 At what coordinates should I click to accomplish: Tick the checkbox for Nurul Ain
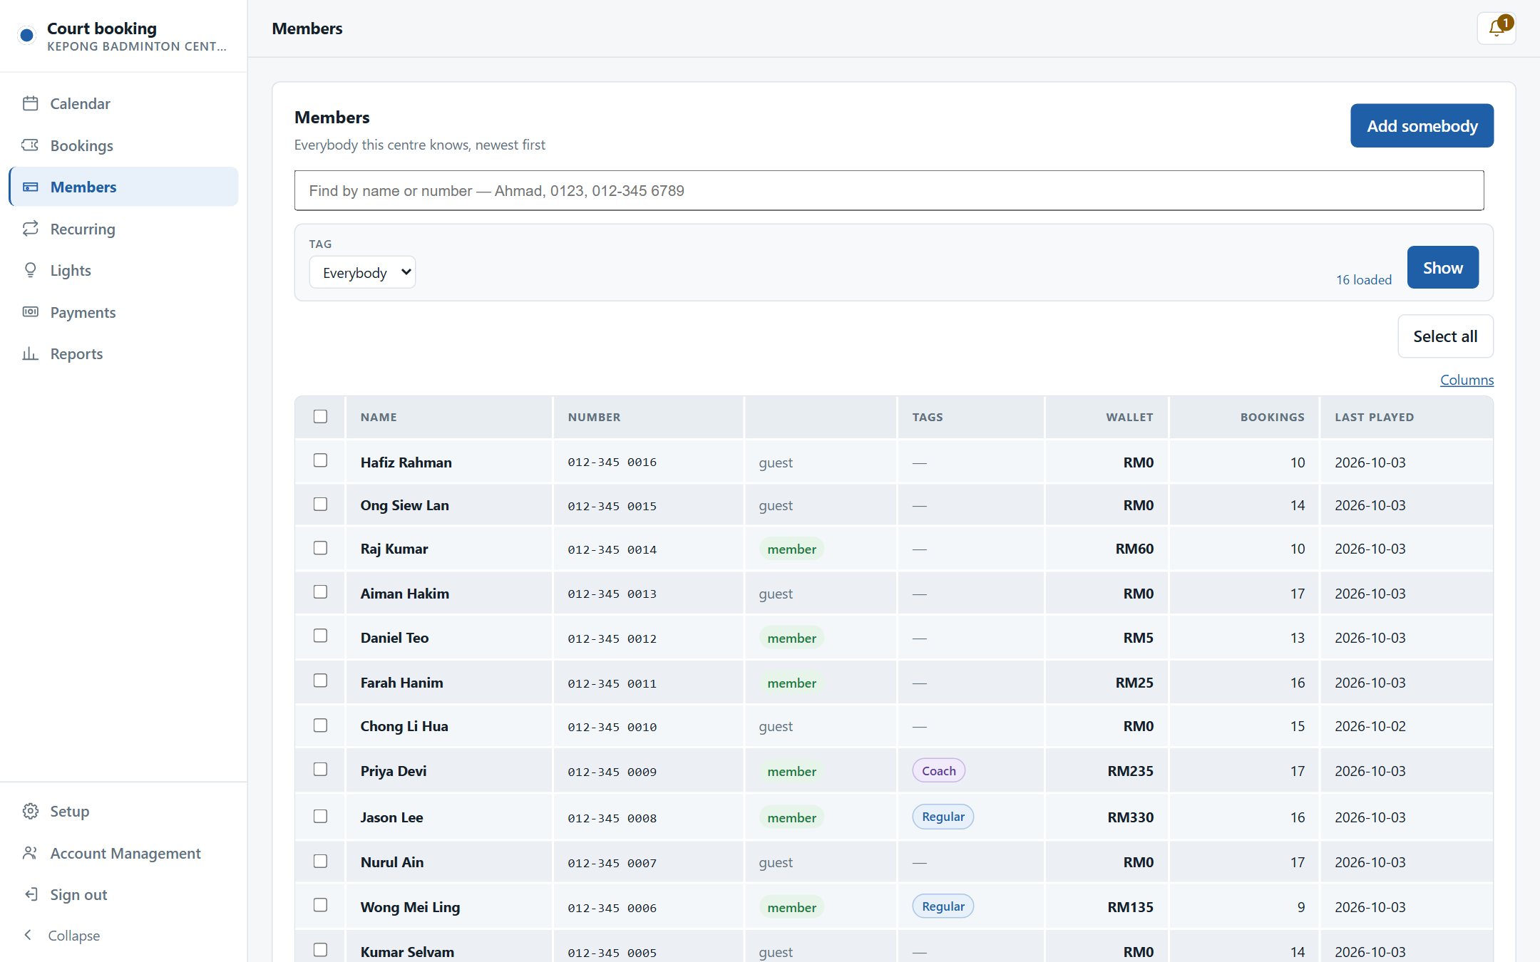320,861
